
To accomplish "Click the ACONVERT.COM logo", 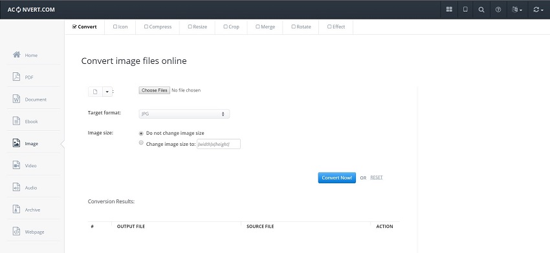I will pos(31,10).
